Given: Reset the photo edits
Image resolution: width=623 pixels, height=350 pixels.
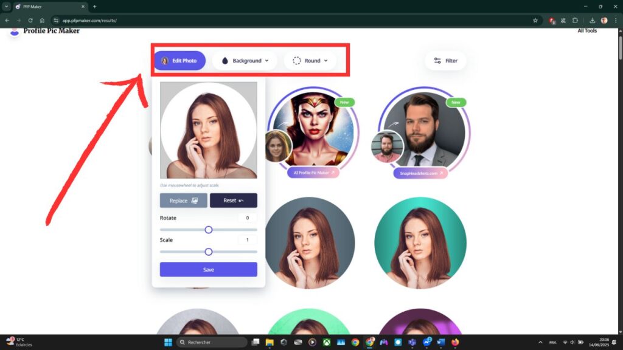Looking at the screenshot, I should coord(233,201).
